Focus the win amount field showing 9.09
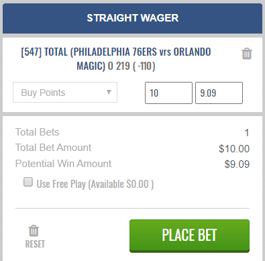 [219, 93]
